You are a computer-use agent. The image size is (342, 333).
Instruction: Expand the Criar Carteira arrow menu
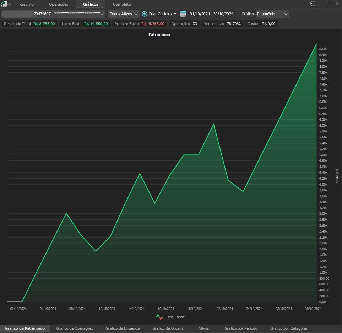[175, 14]
